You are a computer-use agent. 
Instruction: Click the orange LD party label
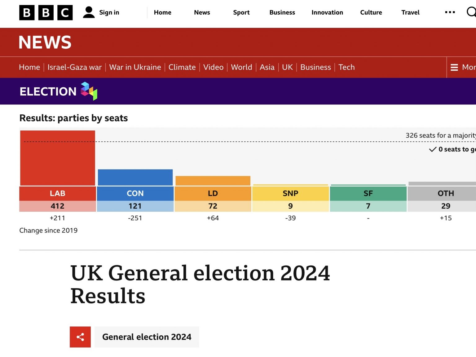(213, 193)
